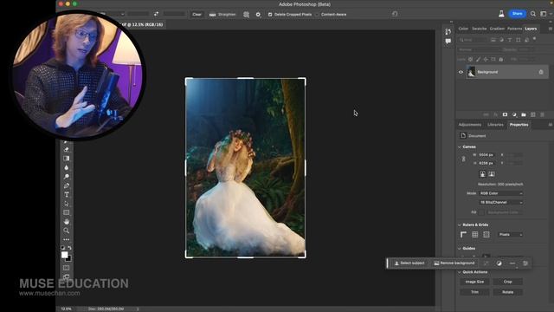This screenshot has width=554, height=312.
Task: Open crop overlay options grid icon
Action: [246, 15]
